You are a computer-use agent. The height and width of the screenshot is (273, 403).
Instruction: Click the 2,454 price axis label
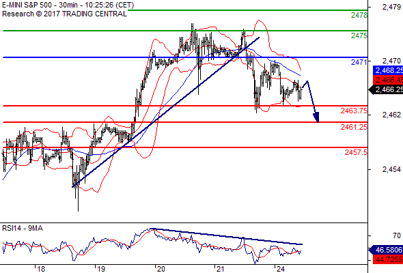coord(391,169)
